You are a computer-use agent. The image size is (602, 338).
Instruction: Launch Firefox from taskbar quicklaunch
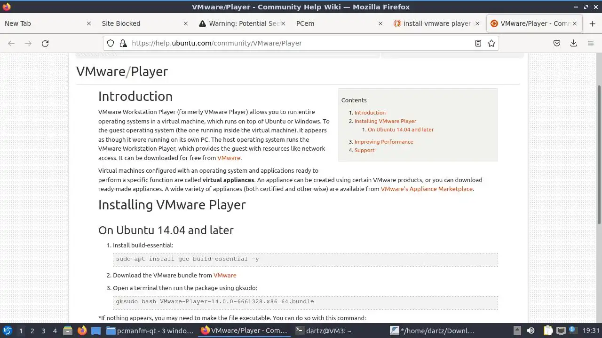pos(82,330)
